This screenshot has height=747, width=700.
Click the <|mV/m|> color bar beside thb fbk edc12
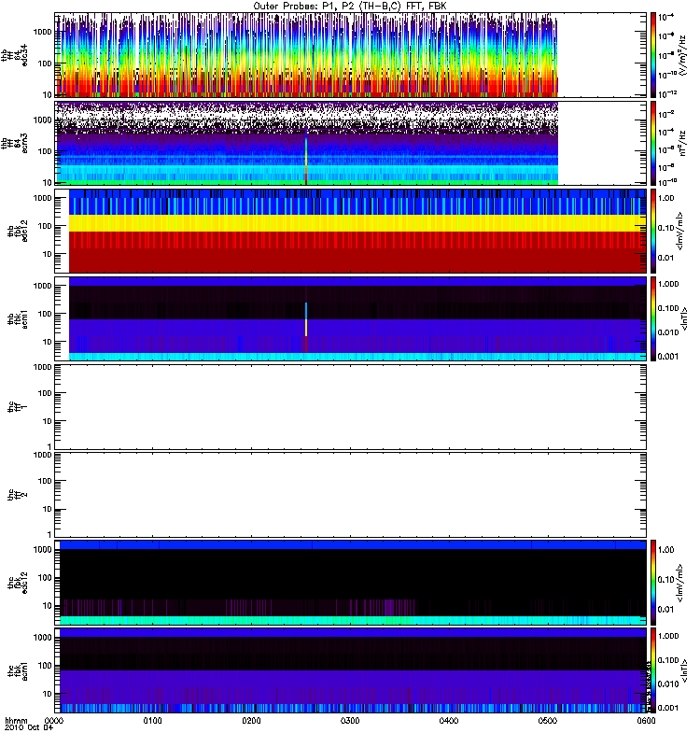pyautogui.click(x=653, y=231)
